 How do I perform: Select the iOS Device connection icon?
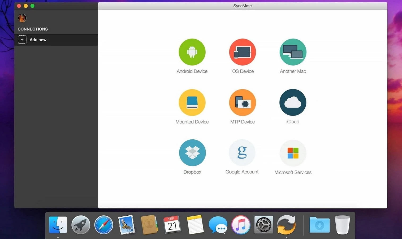[242, 52]
